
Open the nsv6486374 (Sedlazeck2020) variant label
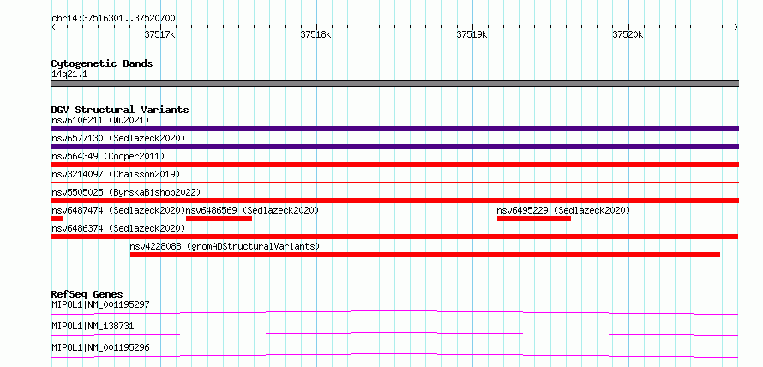tap(118, 228)
